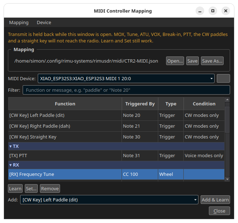Focus the Filter text field
This screenshot has height=223, width=238.
pos(126,90)
